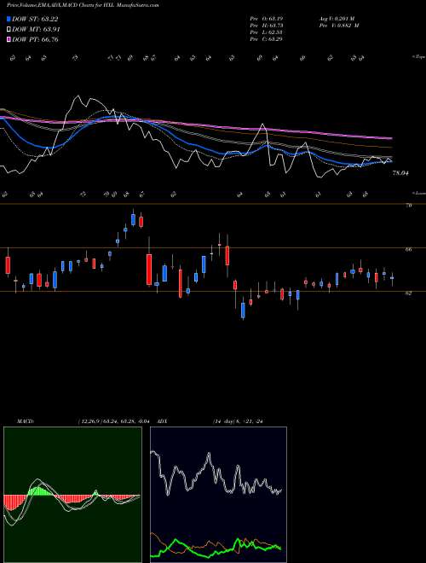Click the blue DOW ST legend swatch
The width and height of the screenshot is (426, 563).
[9, 19]
